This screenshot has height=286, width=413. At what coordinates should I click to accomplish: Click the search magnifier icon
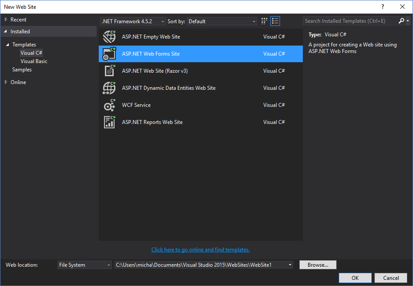click(401, 21)
